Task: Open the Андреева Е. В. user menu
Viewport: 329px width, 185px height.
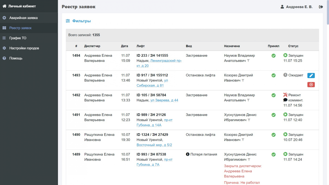Action: click(297, 7)
